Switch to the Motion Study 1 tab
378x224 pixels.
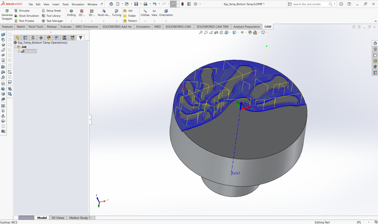(80, 218)
